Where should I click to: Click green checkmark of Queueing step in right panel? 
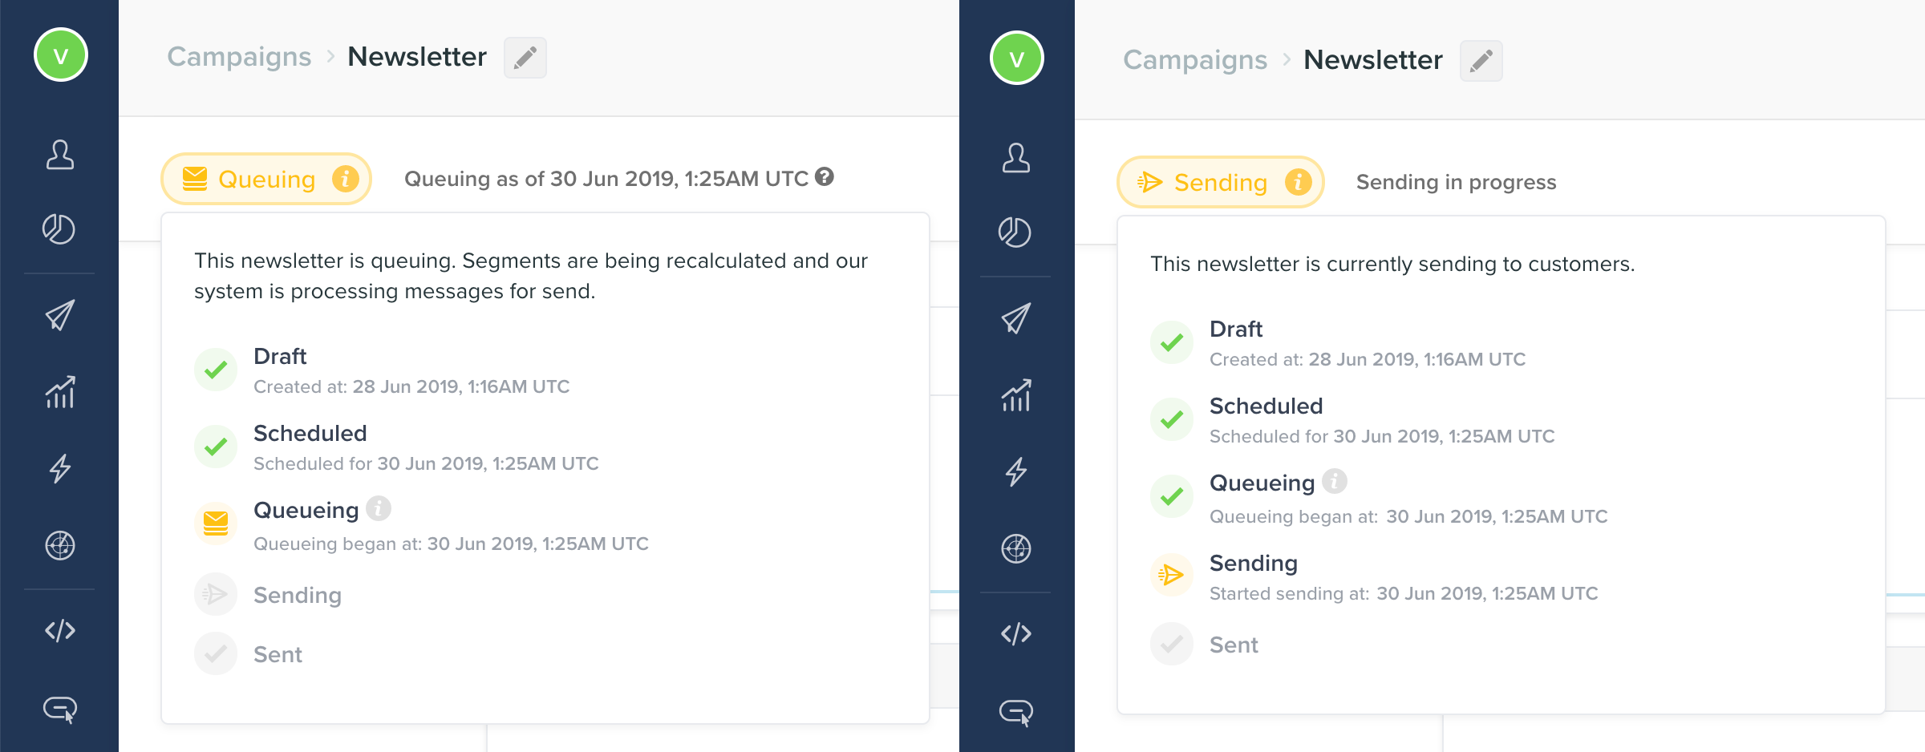(x=1172, y=496)
